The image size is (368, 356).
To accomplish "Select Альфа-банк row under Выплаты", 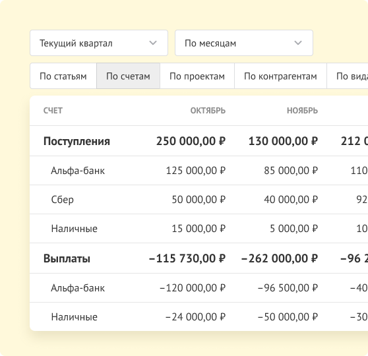I will click(78, 288).
